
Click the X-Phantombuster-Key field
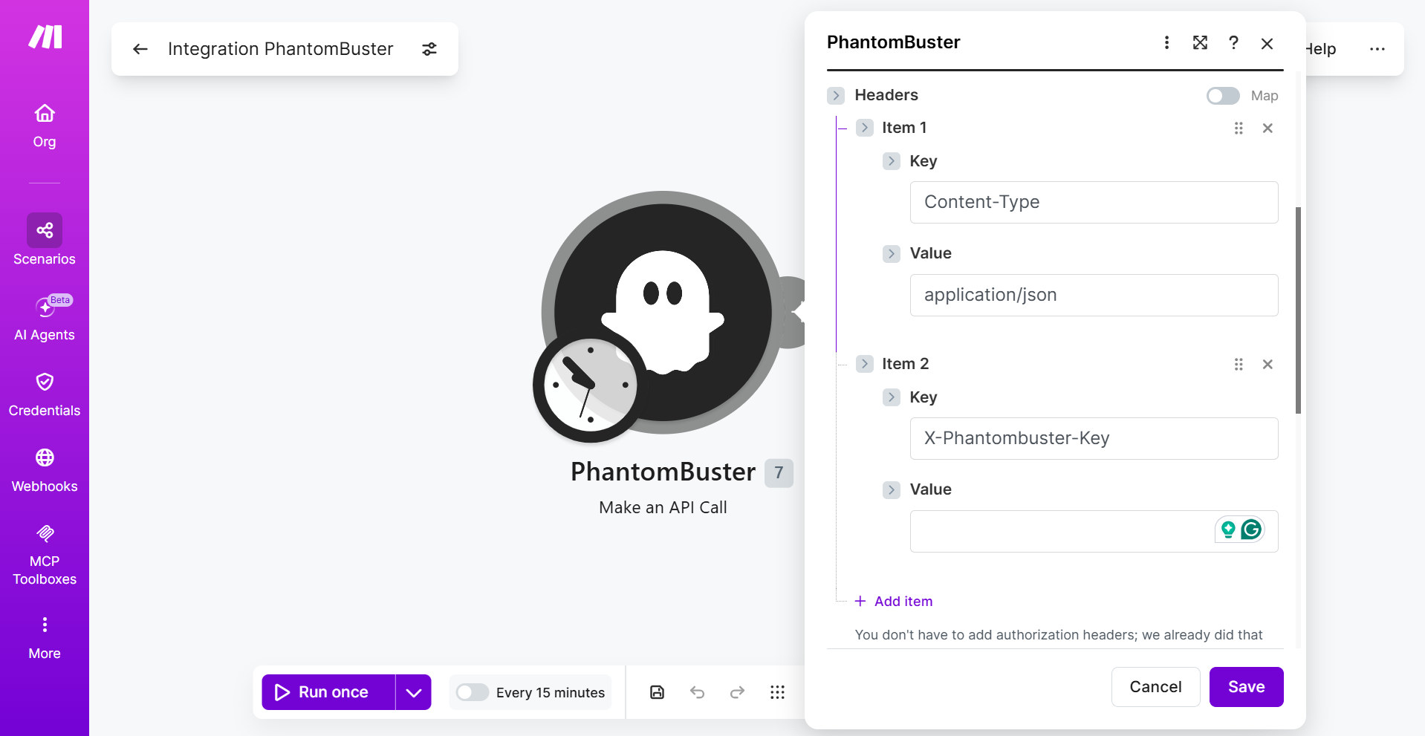pyautogui.click(x=1094, y=438)
